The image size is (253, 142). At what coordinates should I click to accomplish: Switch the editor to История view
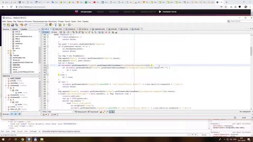click(54, 32)
